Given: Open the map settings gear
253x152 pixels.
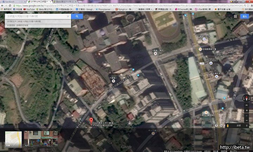Looking at the screenshot, I should 221,125.
